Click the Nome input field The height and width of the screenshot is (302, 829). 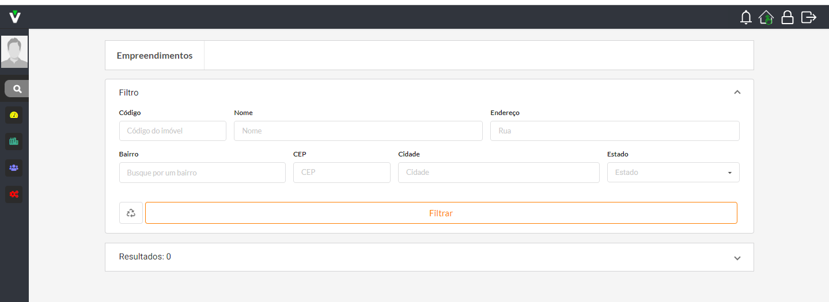[358, 131]
